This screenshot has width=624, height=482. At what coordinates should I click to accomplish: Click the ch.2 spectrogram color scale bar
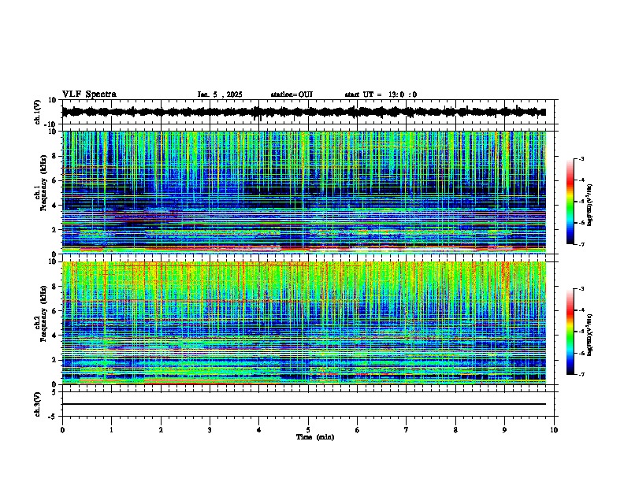pyautogui.click(x=570, y=332)
